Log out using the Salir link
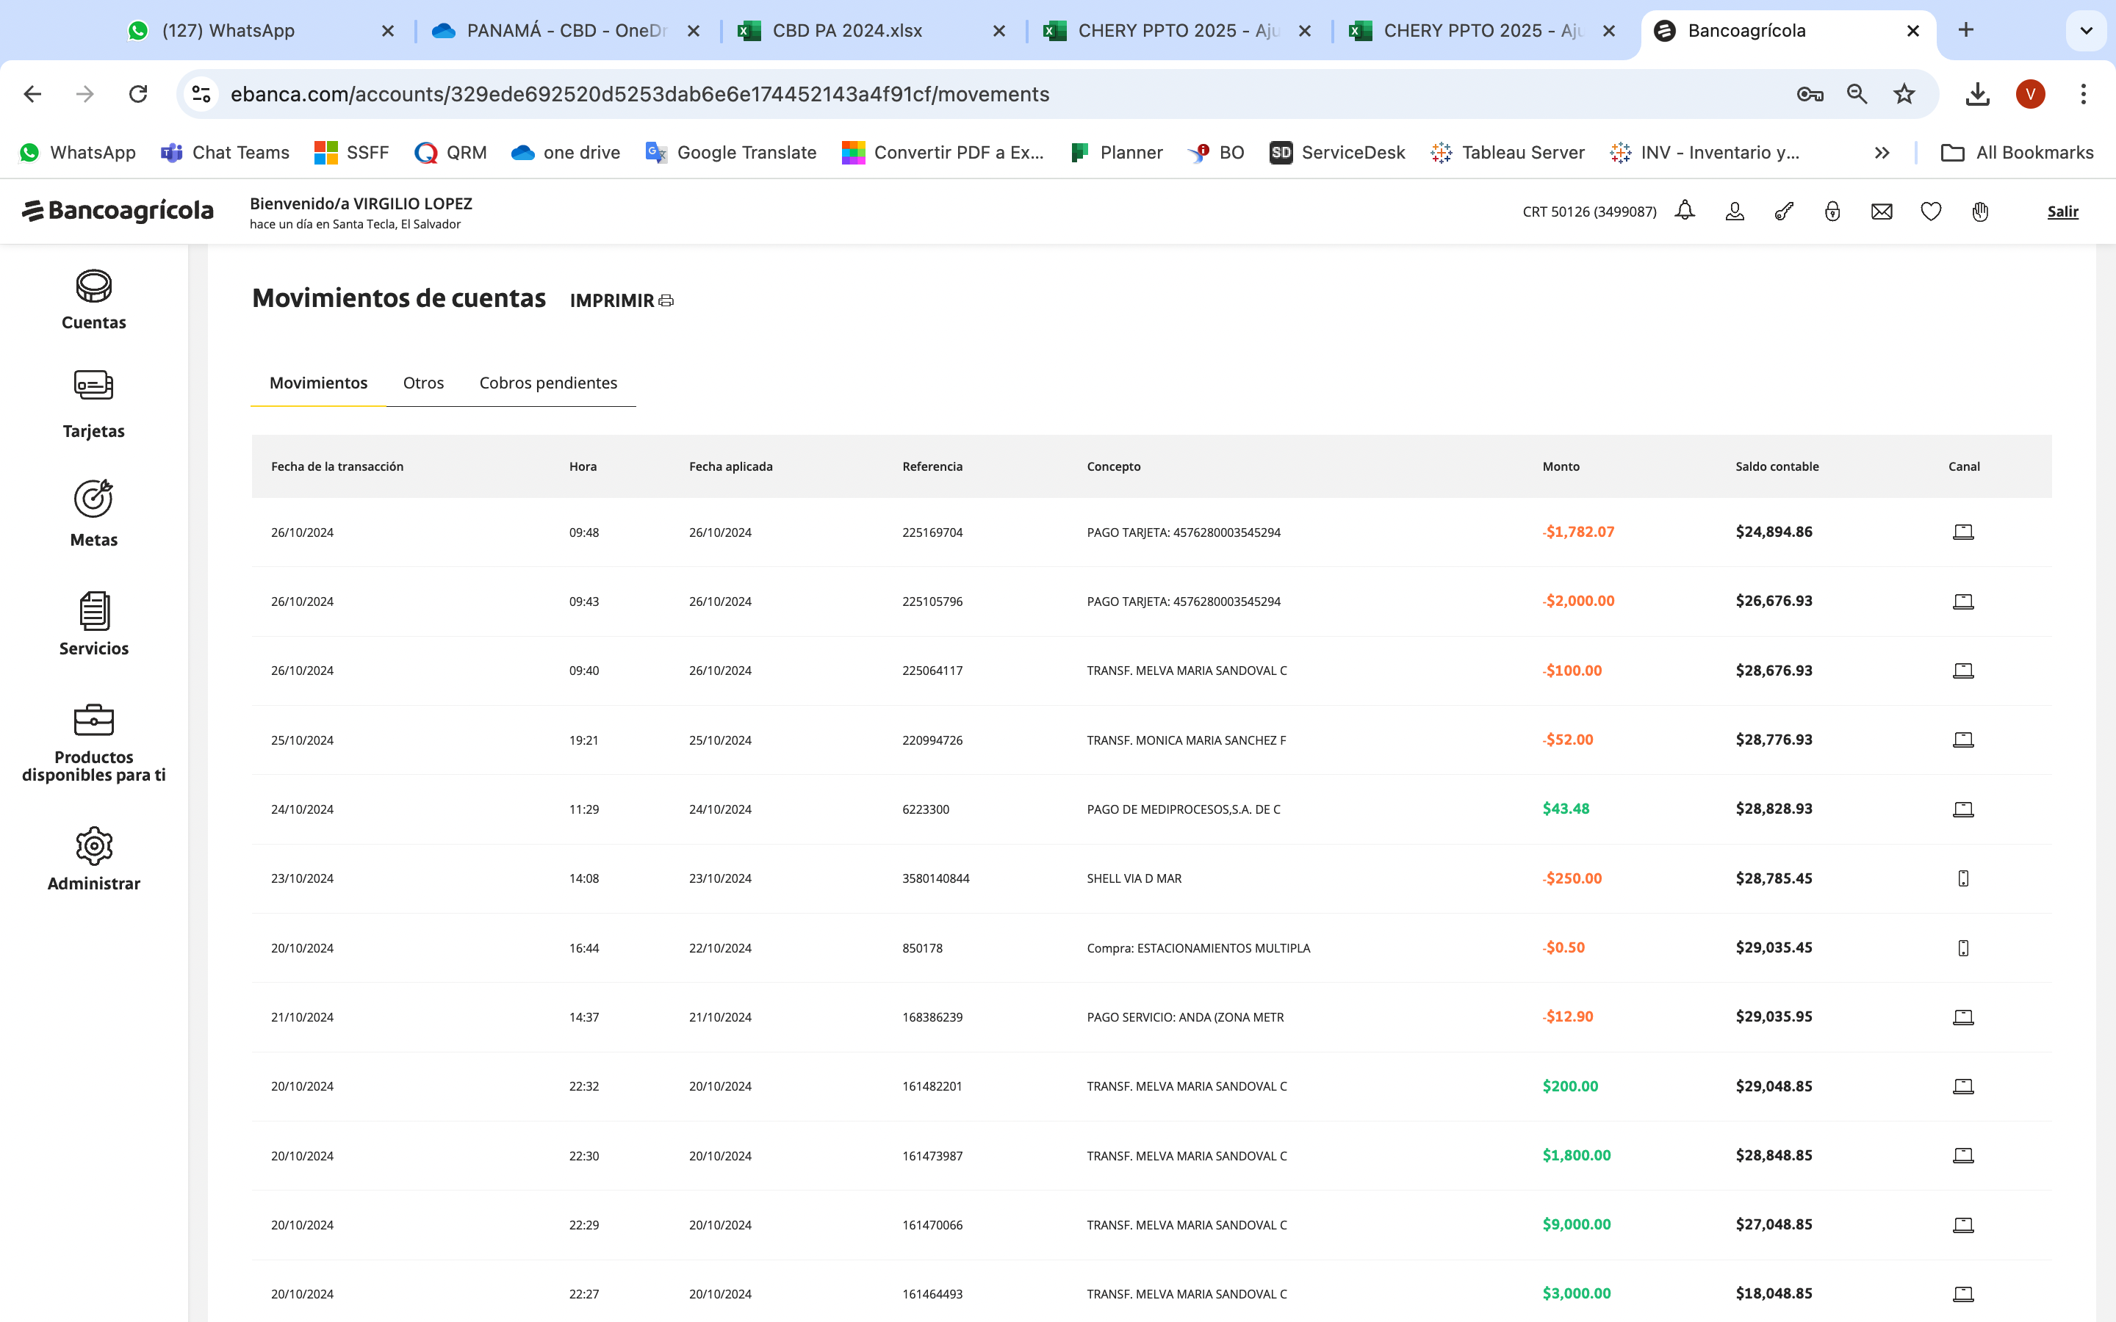2116x1322 pixels. [2062, 212]
